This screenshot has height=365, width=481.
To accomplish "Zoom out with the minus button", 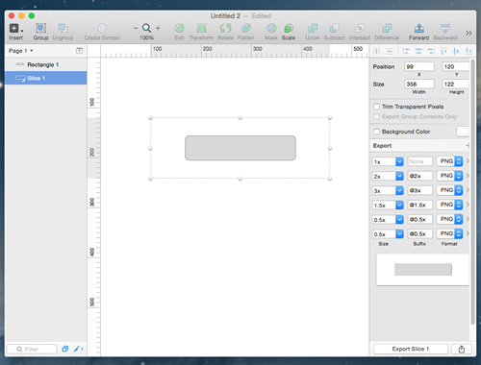I will (136, 28).
